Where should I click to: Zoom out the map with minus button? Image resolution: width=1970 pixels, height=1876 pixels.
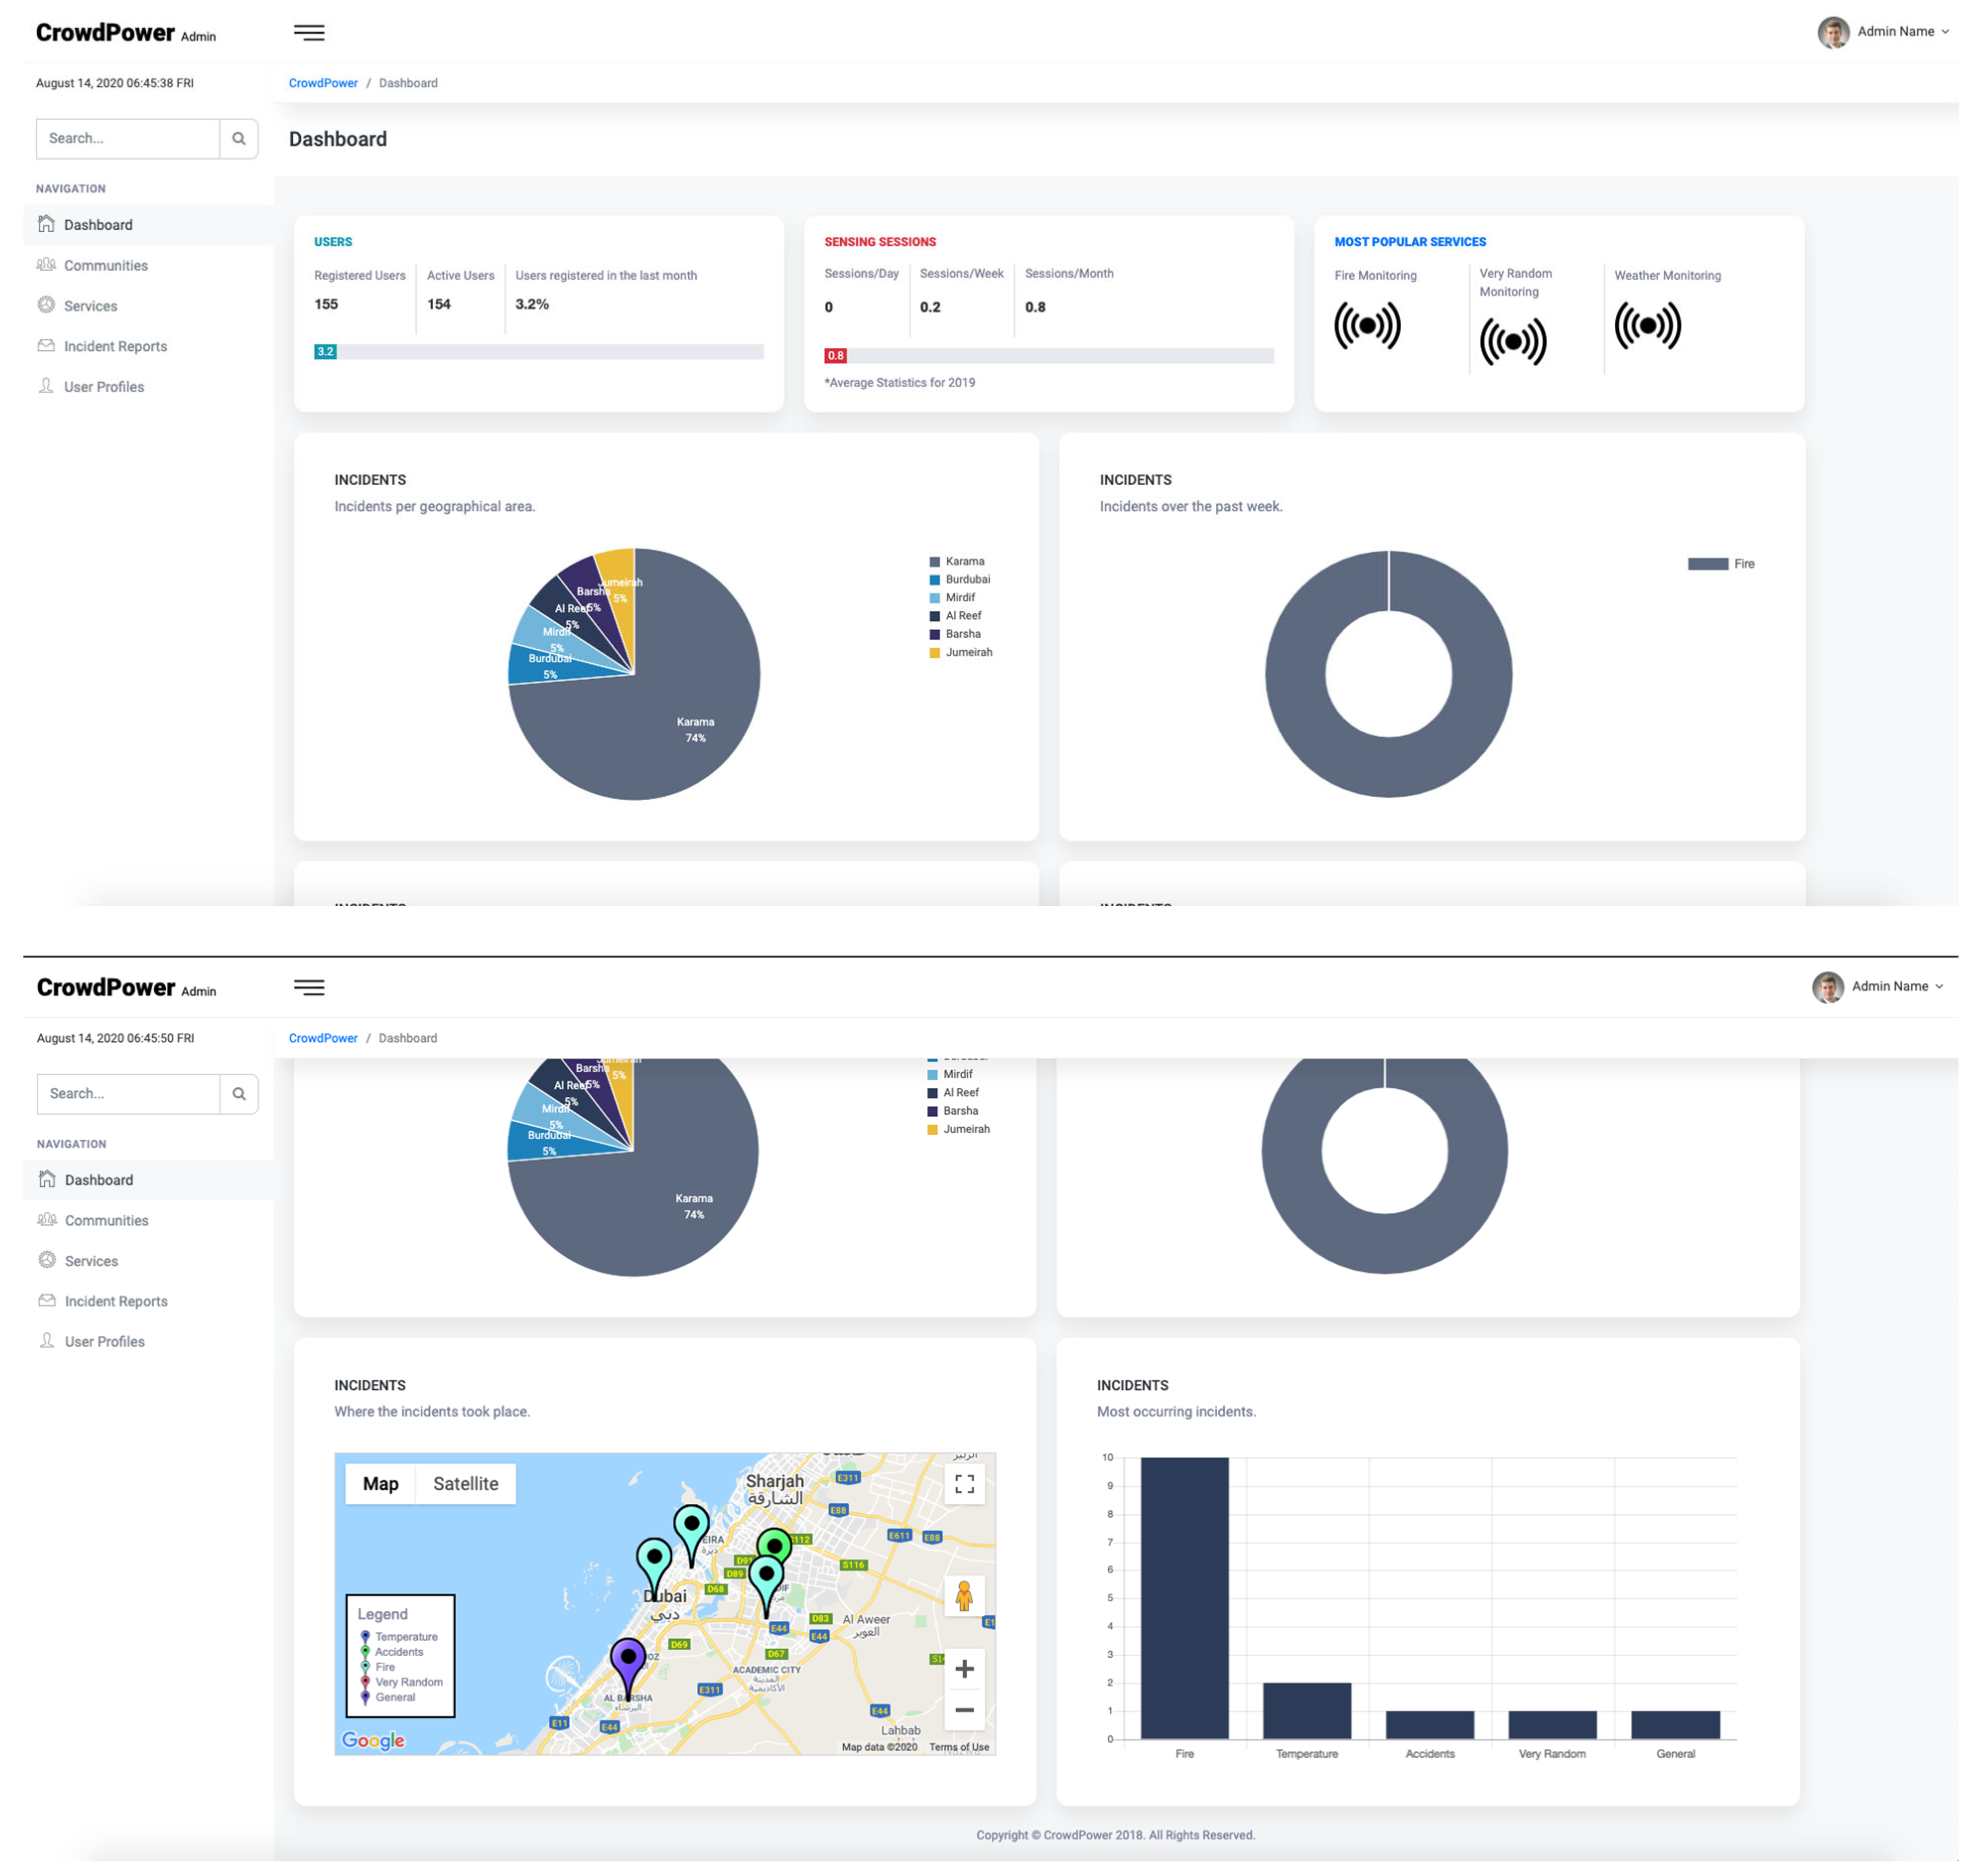coord(963,1710)
